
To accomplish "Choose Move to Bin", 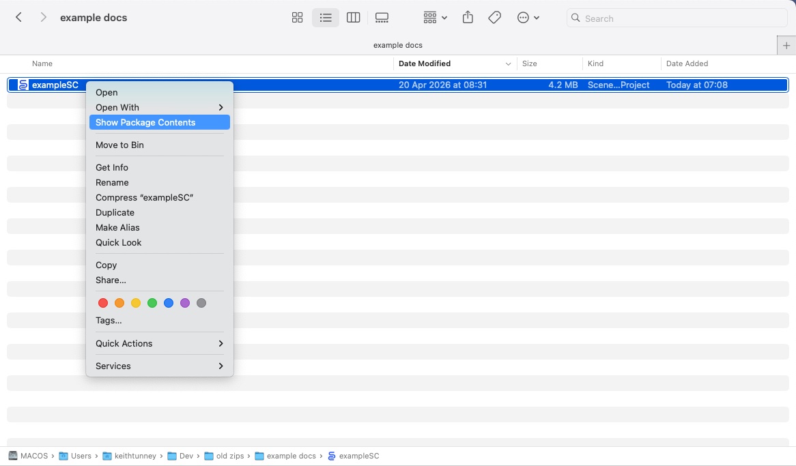I will point(159,145).
